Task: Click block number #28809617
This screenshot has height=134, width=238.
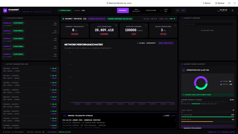Action: pos(7,31)
